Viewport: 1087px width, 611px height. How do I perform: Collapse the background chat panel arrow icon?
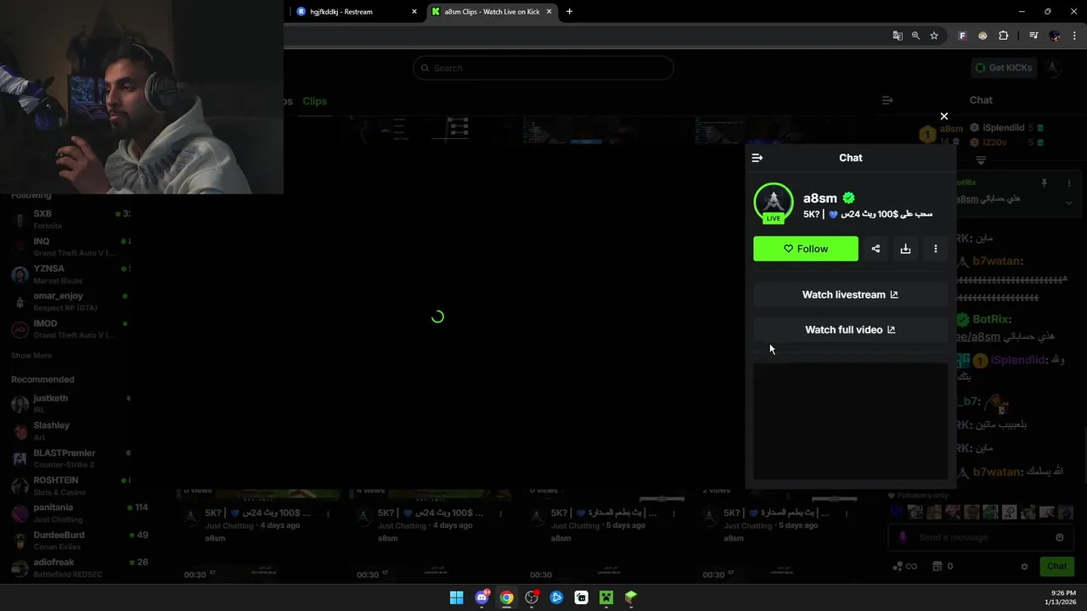point(887,100)
